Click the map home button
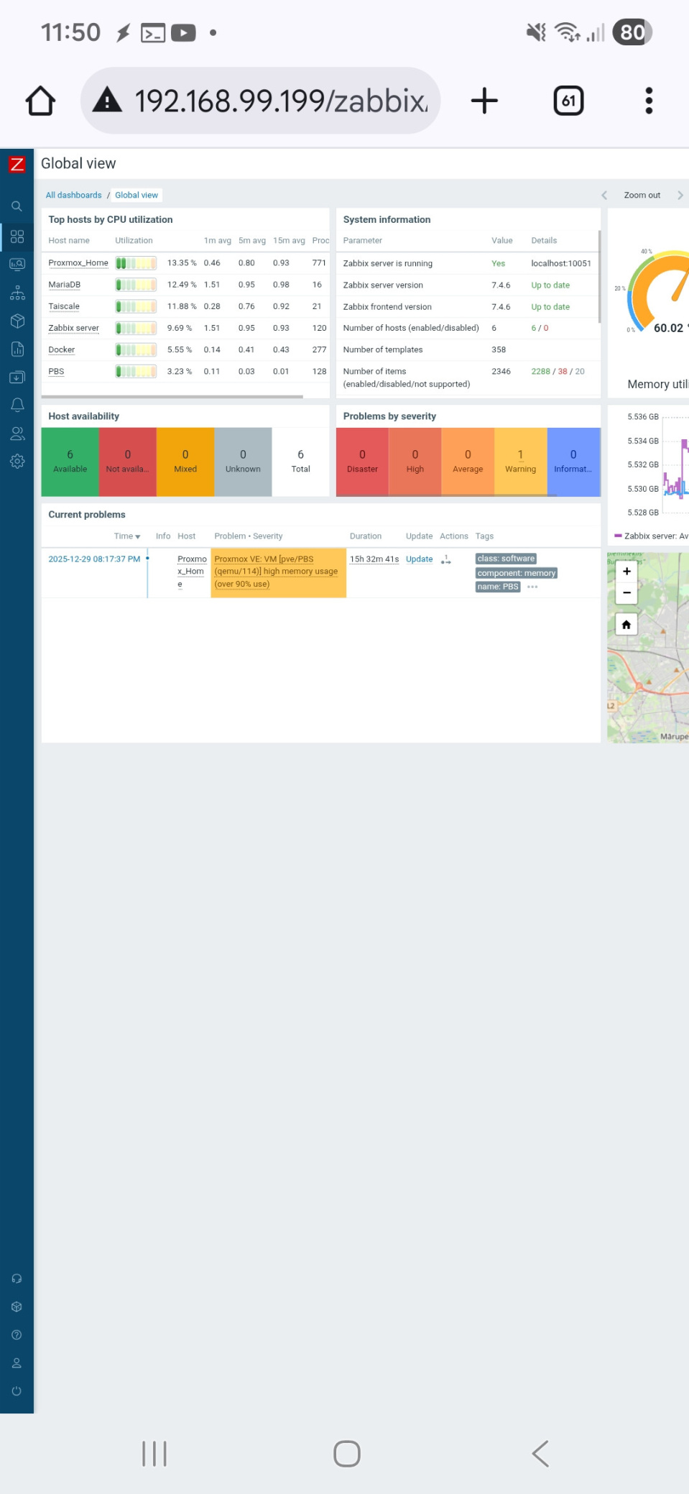Image resolution: width=689 pixels, height=1494 pixels. point(626,625)
